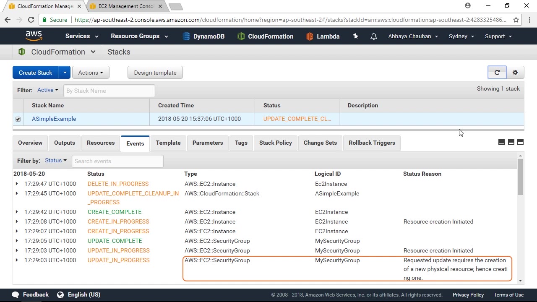Go to the Change Sets tab
Image resolution: width=537 pixels, height=302 pixels.
tap(320, 143)
